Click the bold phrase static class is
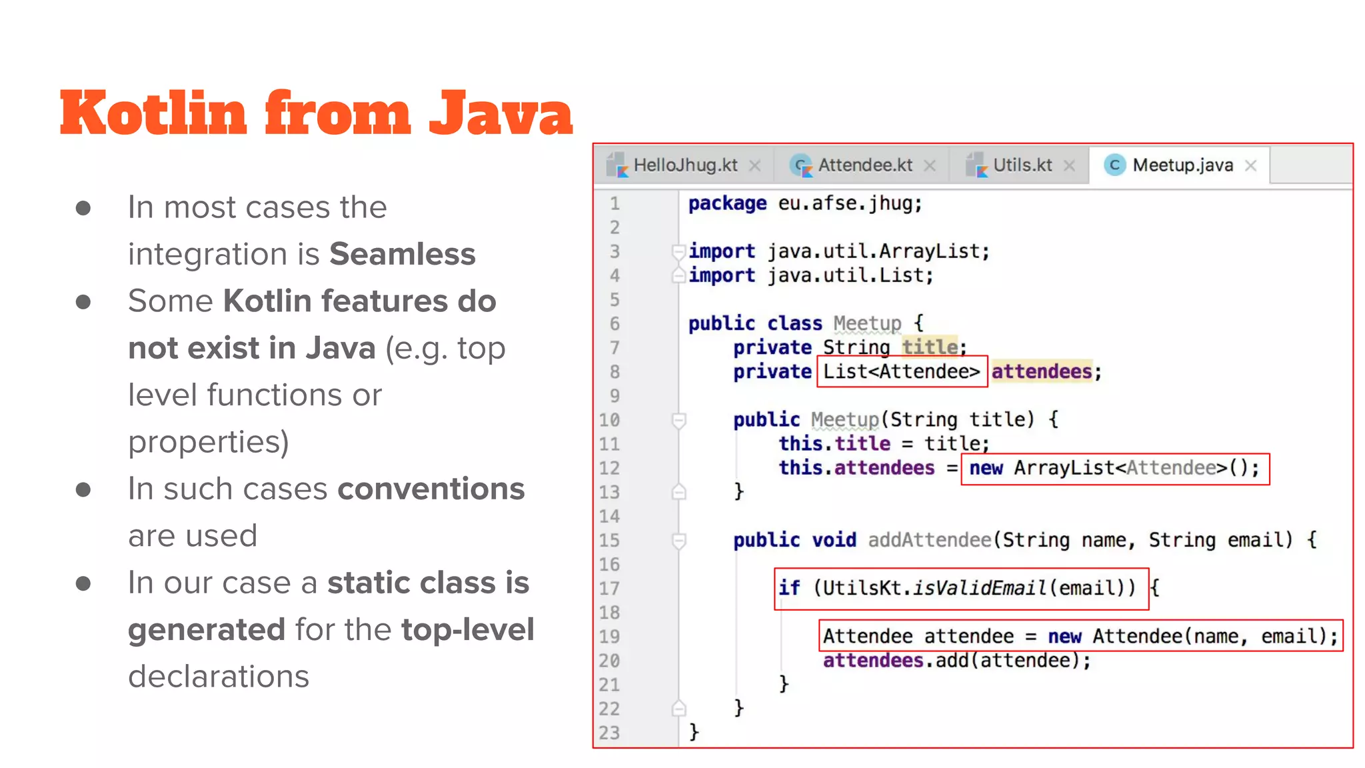This screenshot has width=1365, height=768. tap(428, 583)
